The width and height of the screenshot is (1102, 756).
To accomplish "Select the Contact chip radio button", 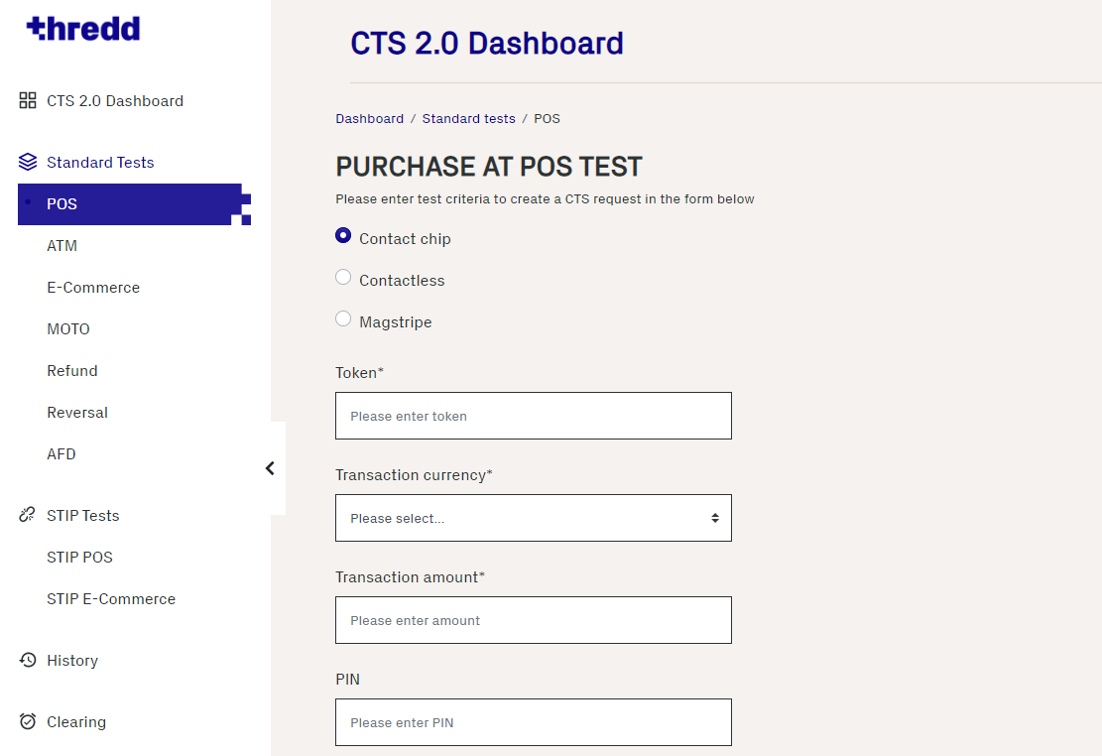I will point(343,236).
